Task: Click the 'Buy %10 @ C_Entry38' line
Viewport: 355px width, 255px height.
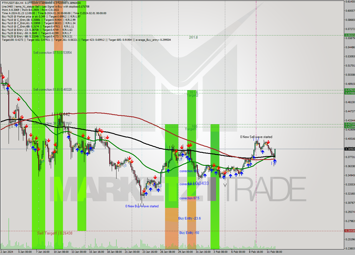Action: tap(39, 20)
